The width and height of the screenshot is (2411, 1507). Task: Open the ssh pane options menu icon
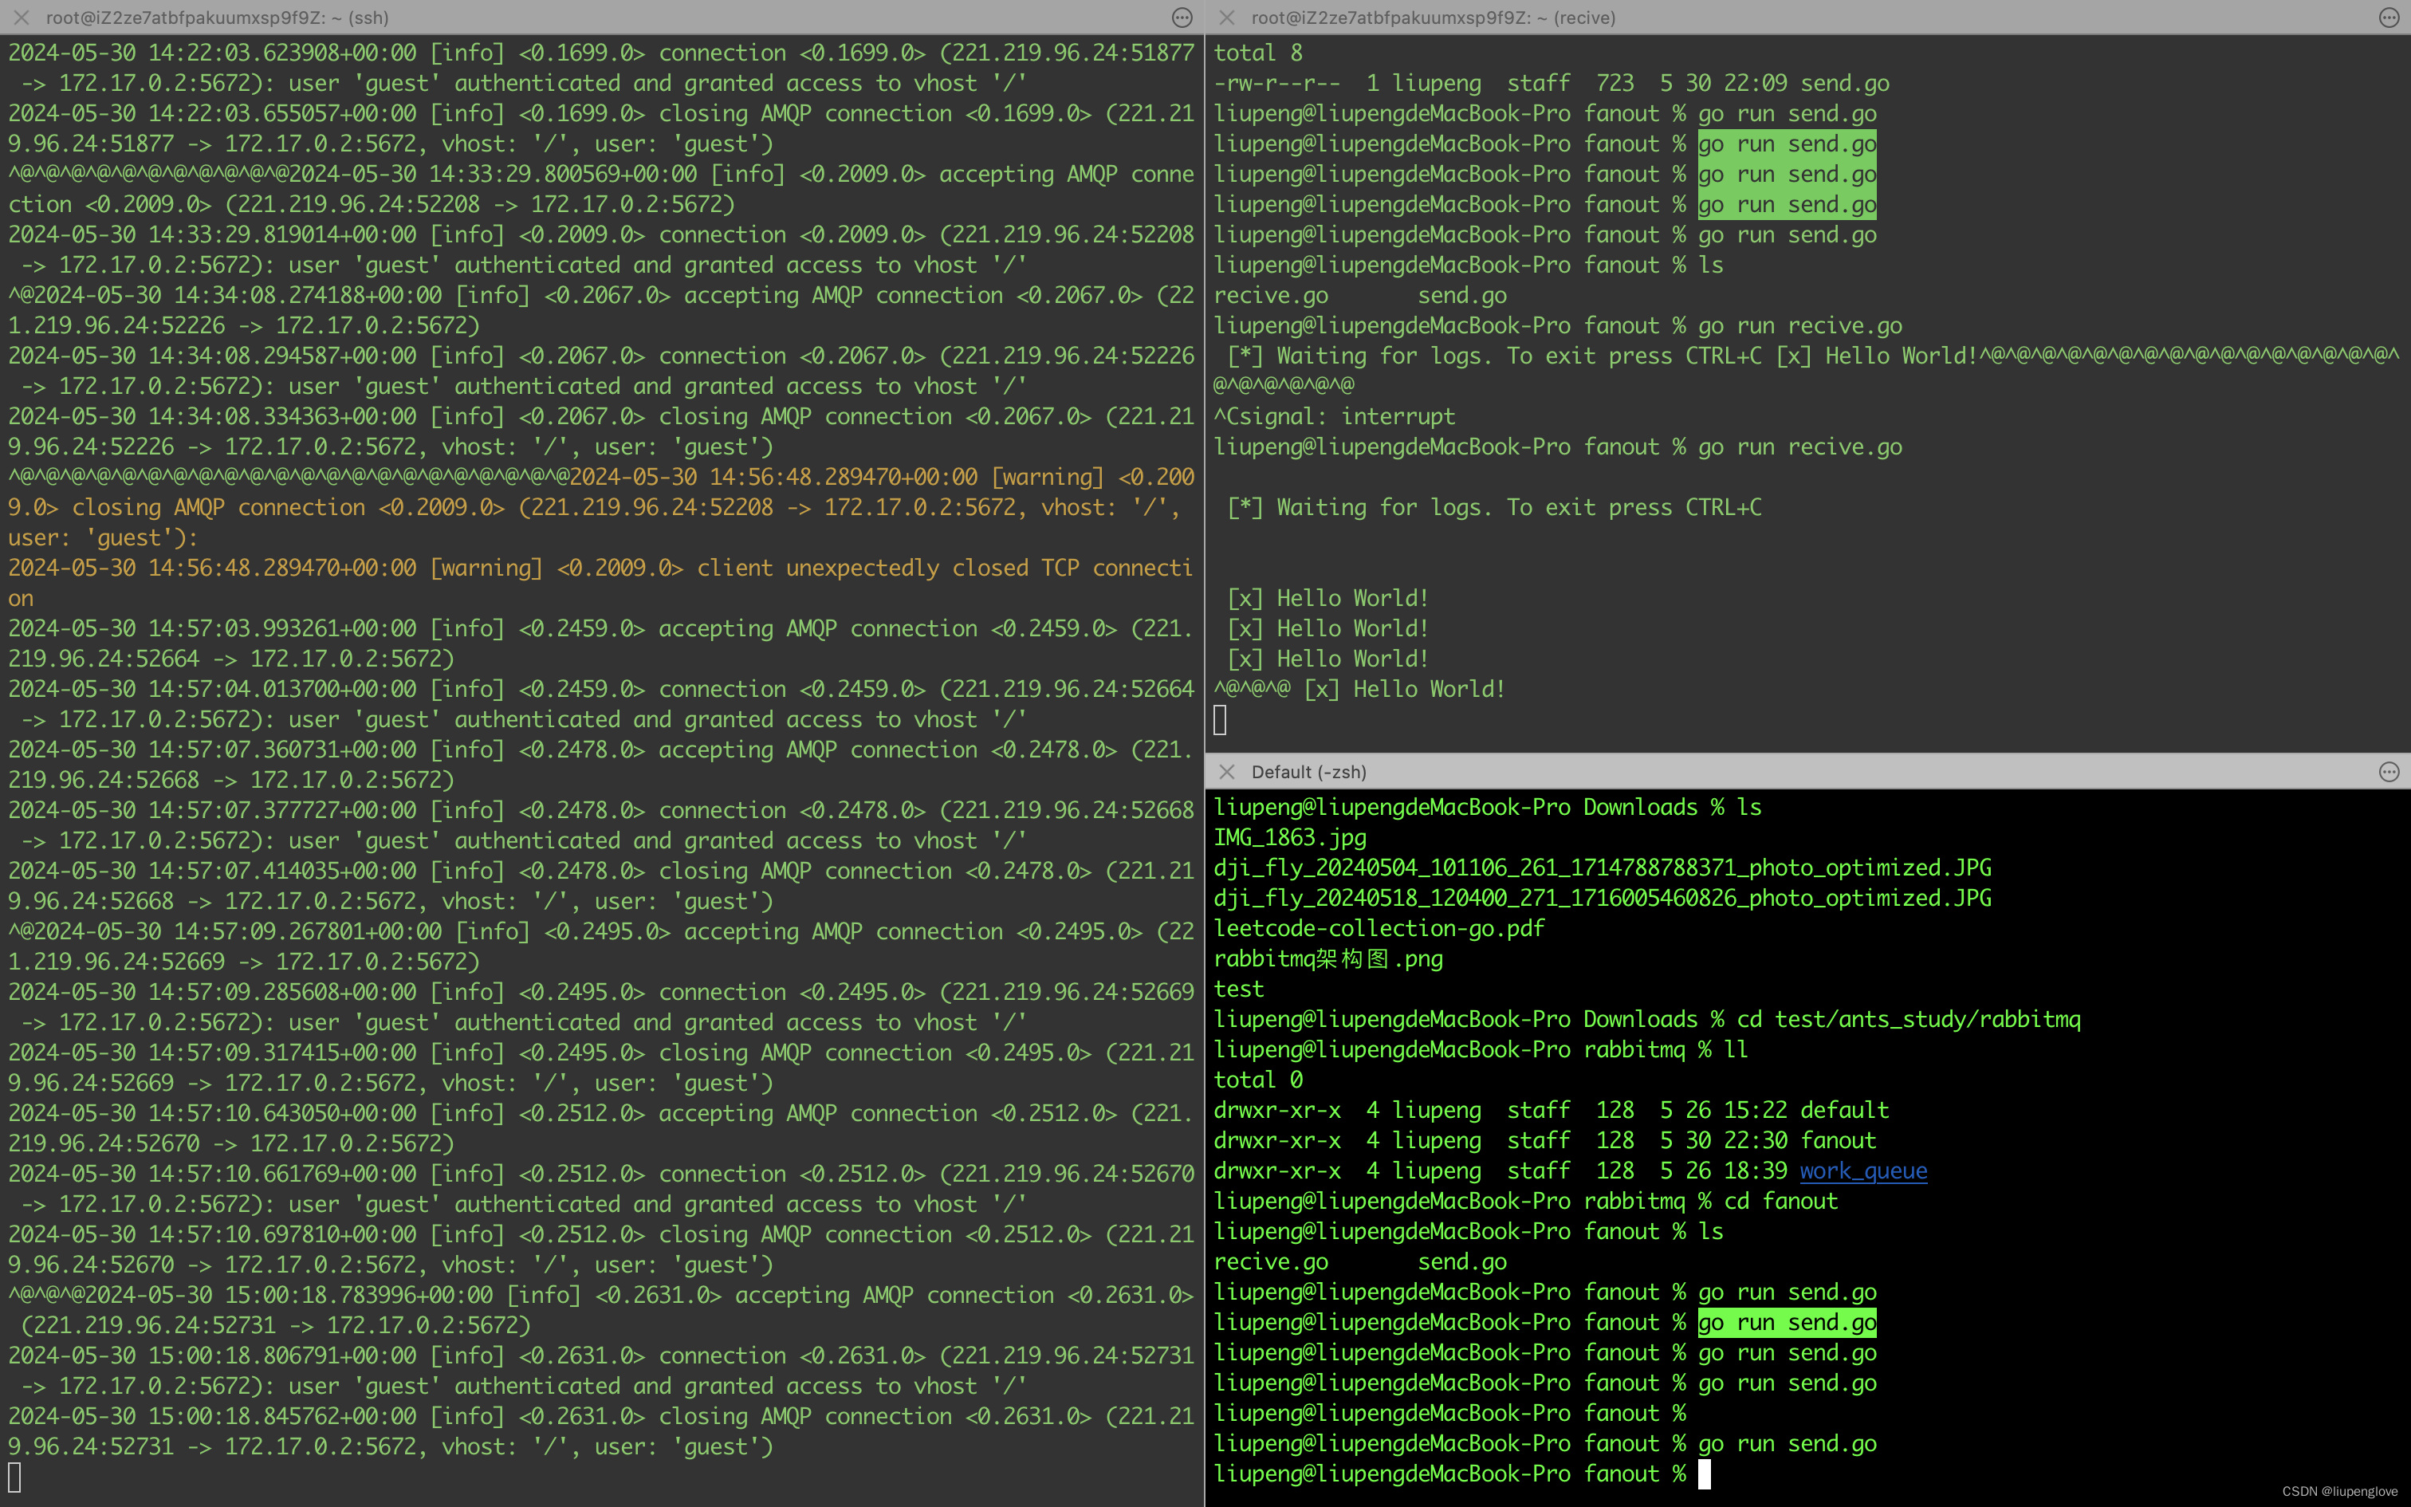tap(1182, 17)
